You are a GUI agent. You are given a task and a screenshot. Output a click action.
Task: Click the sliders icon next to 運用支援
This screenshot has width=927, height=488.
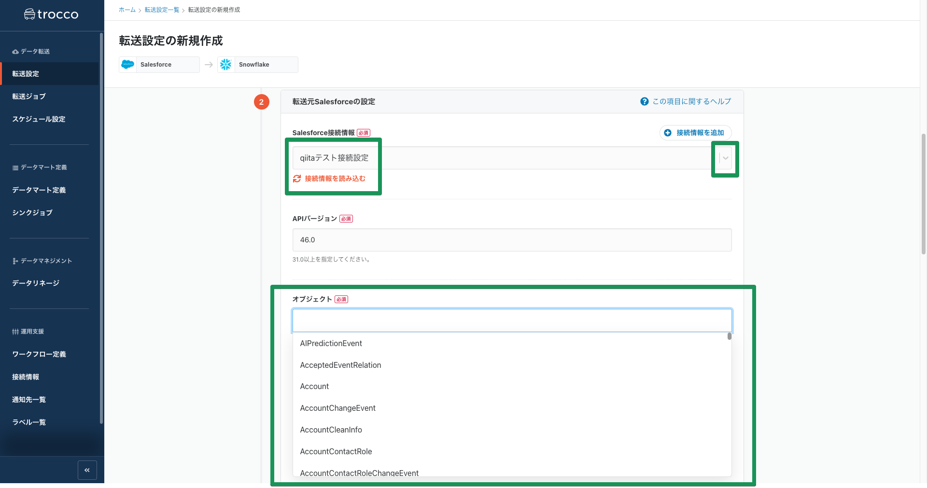click(x=15, y=332)
